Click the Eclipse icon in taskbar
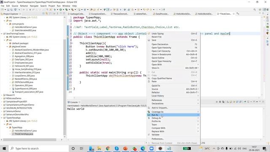 pyautogui.click(x=160, y=148)
